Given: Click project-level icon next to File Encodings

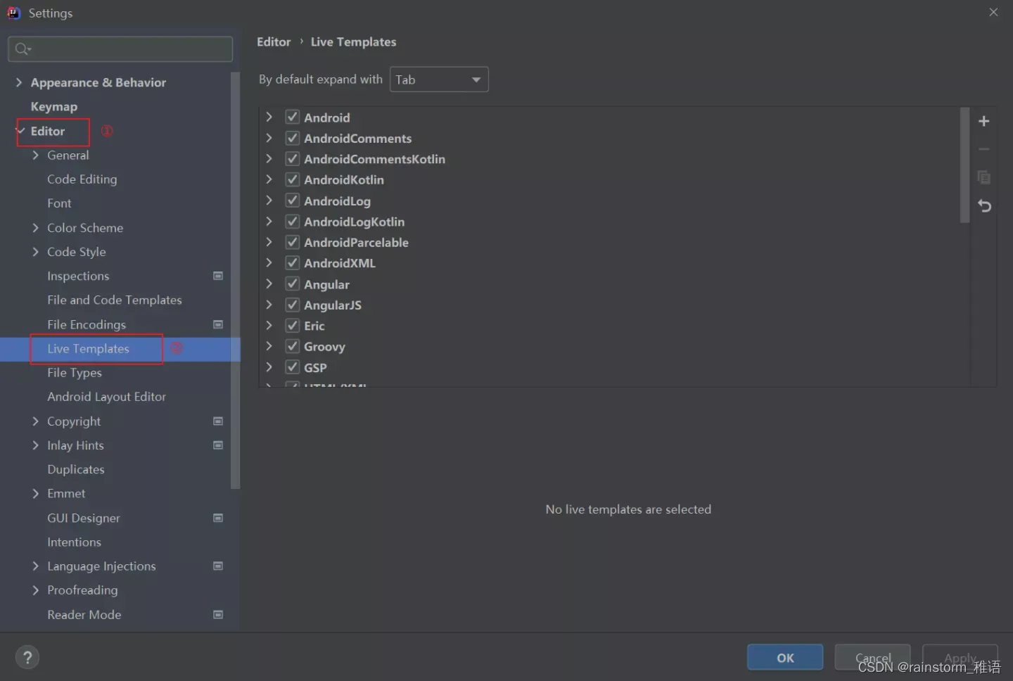Looking at the screenshot, I should click(218, 324).
